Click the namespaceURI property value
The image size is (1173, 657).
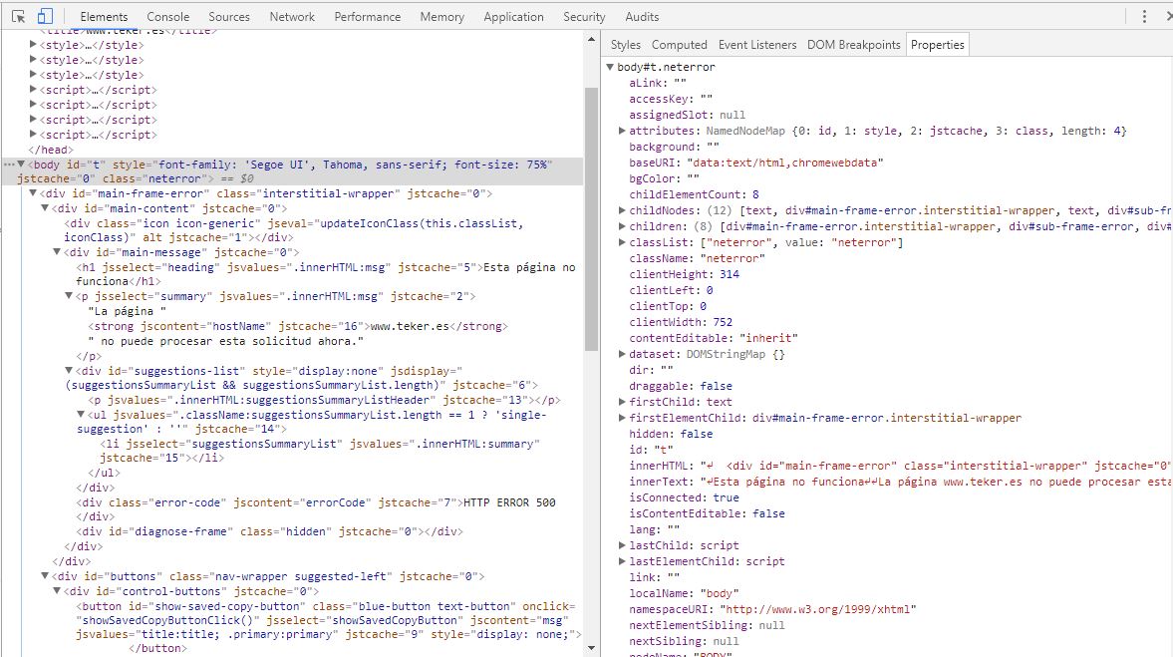817,609
